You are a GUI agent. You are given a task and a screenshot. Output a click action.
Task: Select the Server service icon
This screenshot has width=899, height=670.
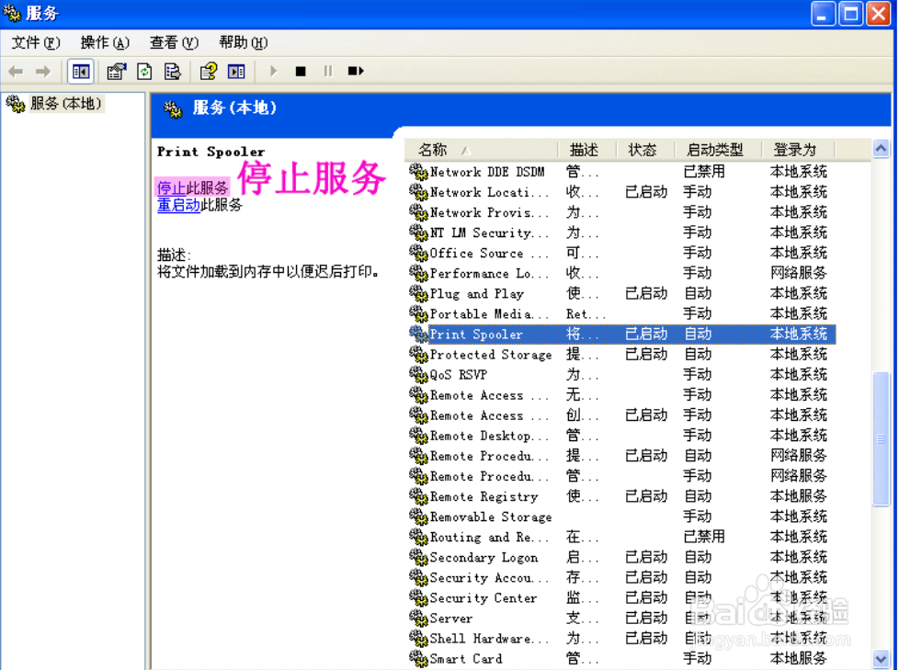coord(418,618)
